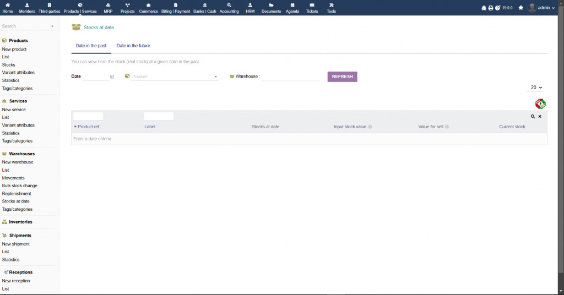The width and height of the screenshot is (564, 295).
Task: Click the Product ref. filter field
Action: (88, 116)
